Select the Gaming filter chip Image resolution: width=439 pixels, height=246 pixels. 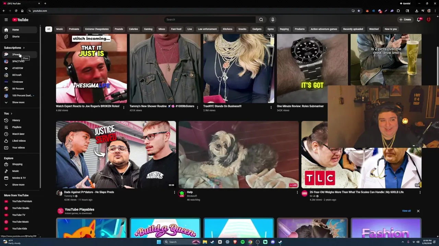[x=148, y=29]
